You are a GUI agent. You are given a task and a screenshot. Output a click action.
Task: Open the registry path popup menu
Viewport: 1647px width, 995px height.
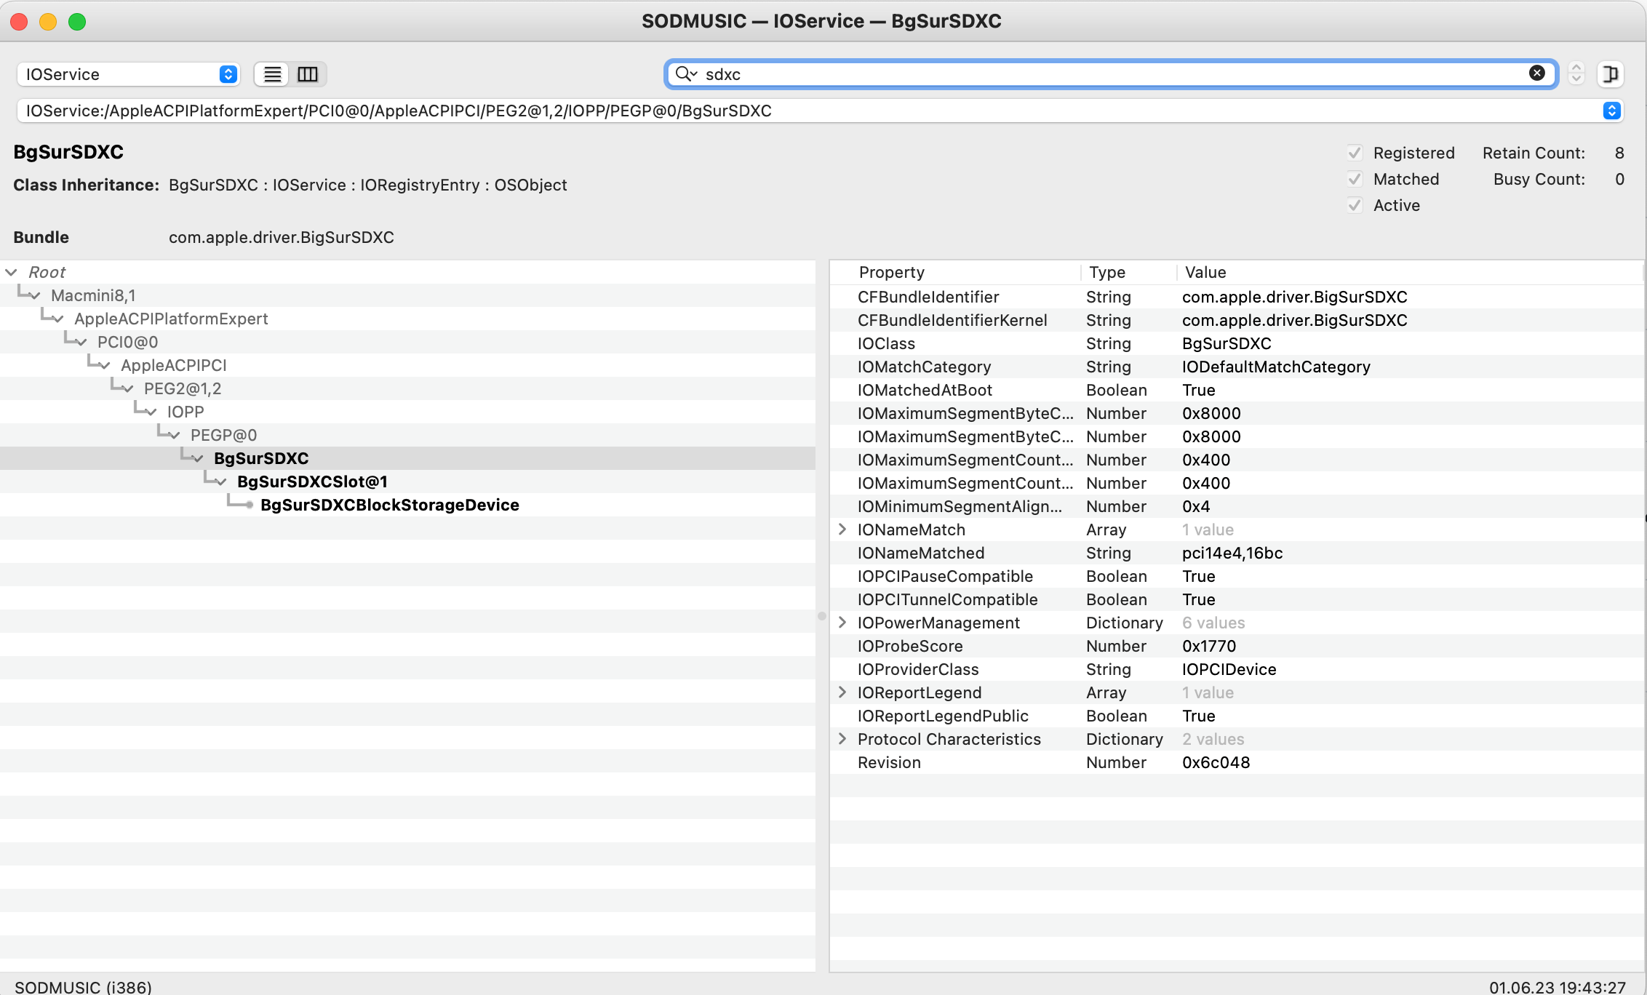pyautogui.click(x=1611, y=111)
